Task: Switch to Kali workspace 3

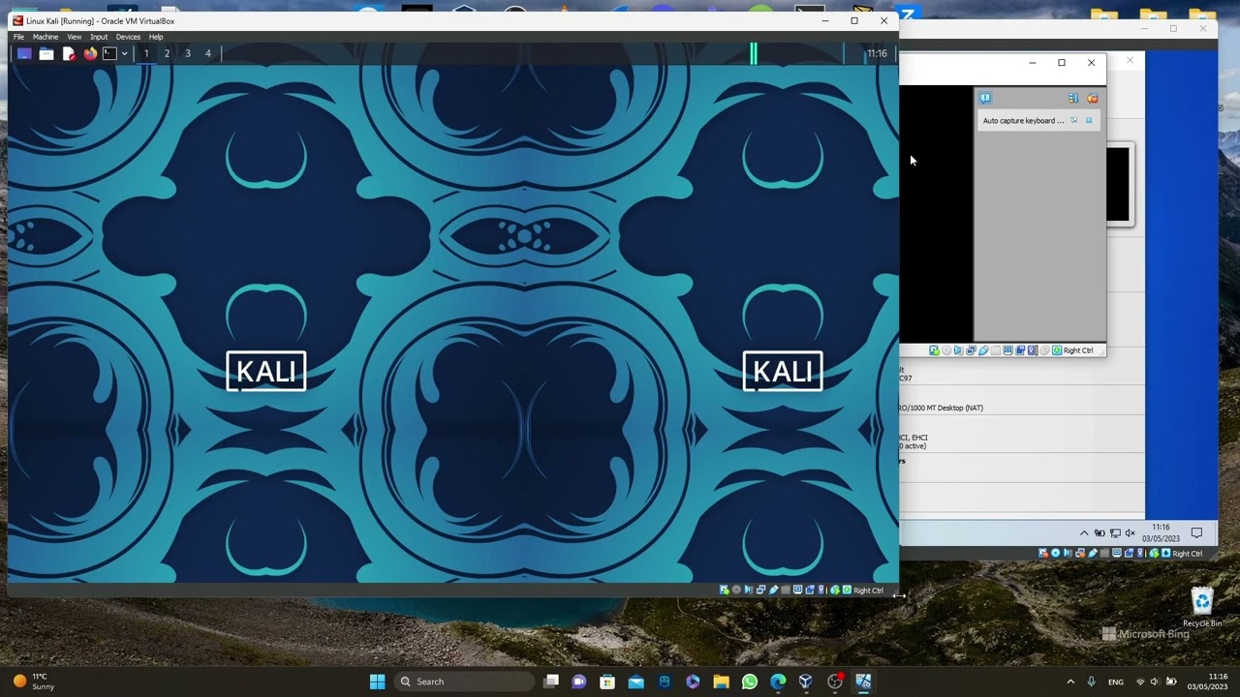Action: 187,53
